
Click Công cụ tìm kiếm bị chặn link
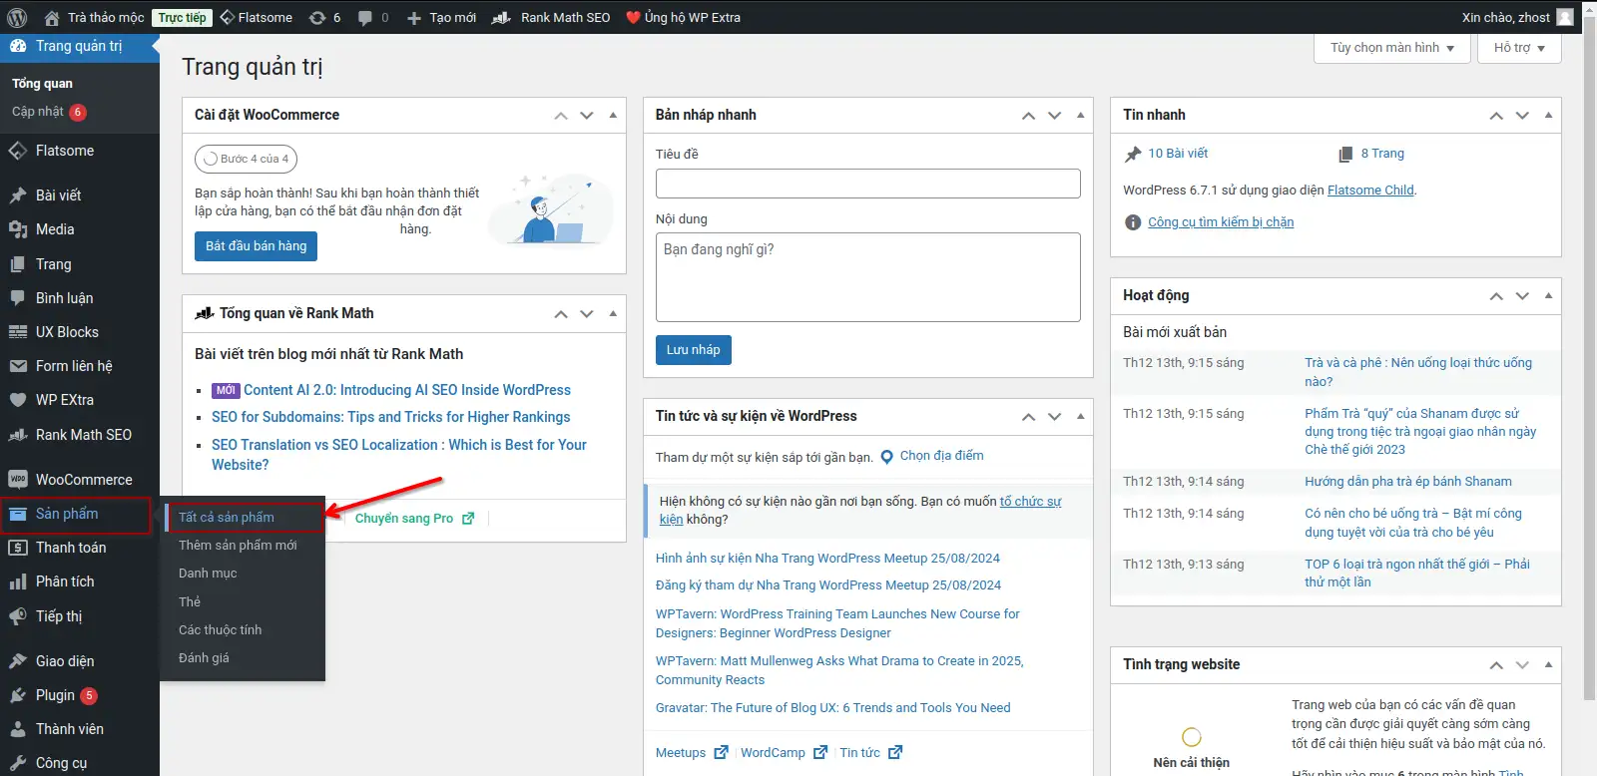(x=1221, y=222)
